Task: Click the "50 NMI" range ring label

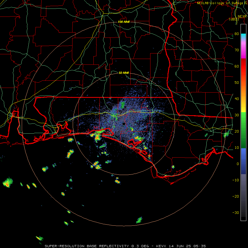Action: [124, 73]
